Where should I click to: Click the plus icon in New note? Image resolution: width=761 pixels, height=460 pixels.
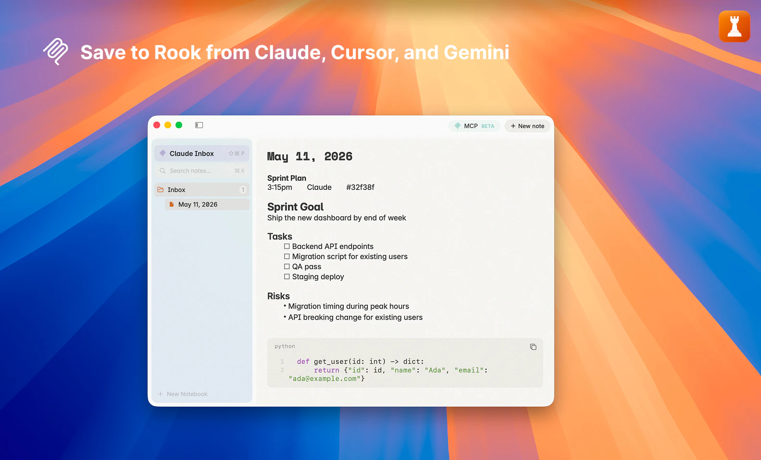[x=513, y=126]
